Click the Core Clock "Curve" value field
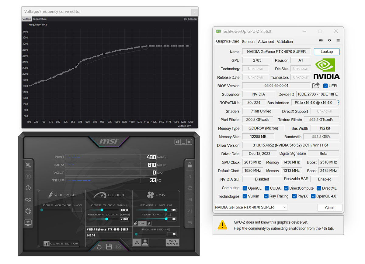This screenshot has height=264, width=365. (125, 210)
